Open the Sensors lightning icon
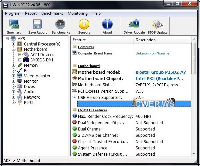Viewport: 200px width, 166px height. pyautogui.click(x=84, y=26)
